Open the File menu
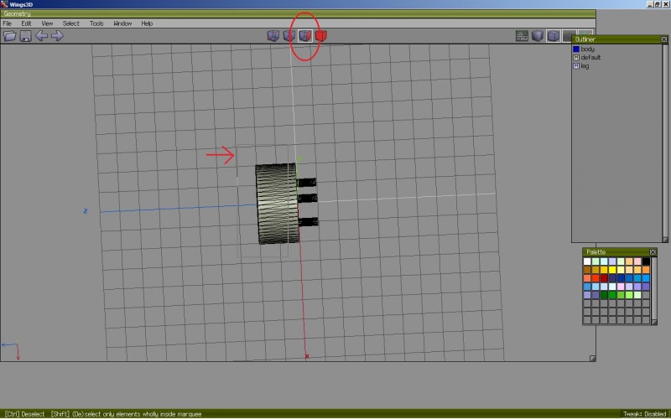 (7, 23)
